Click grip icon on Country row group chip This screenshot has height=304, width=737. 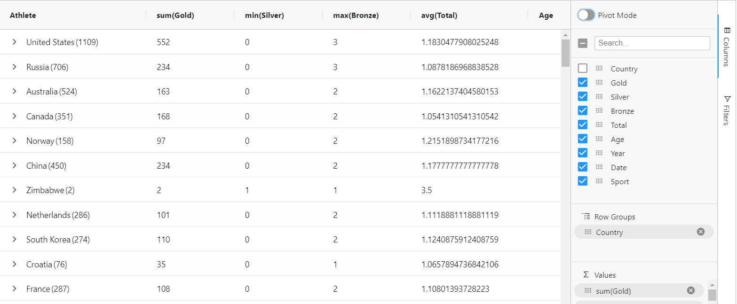point(587,232)
